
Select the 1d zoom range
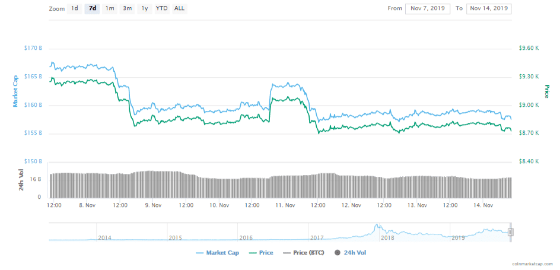(74, 8)
